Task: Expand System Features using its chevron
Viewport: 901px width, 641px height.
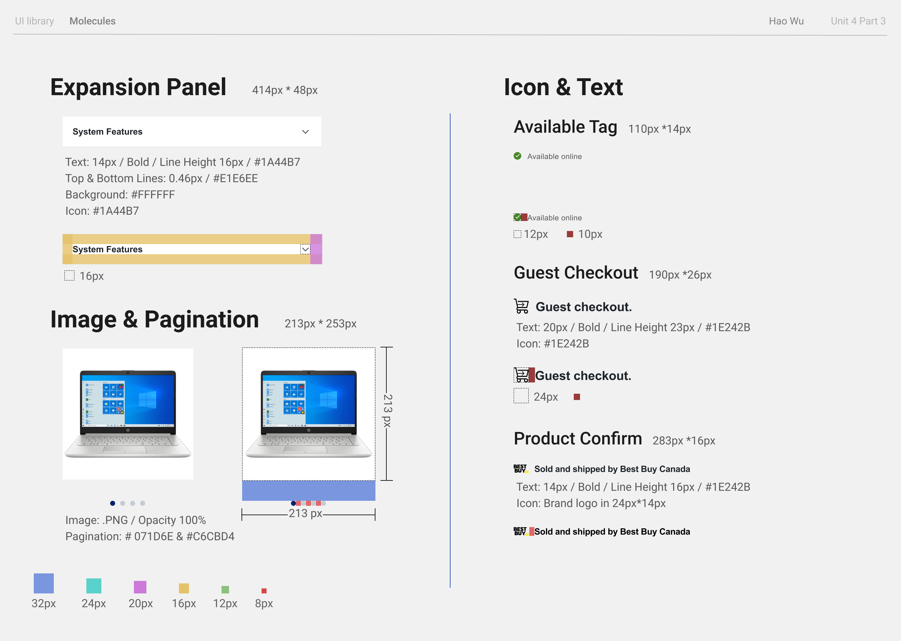Action: click(305, 132)
